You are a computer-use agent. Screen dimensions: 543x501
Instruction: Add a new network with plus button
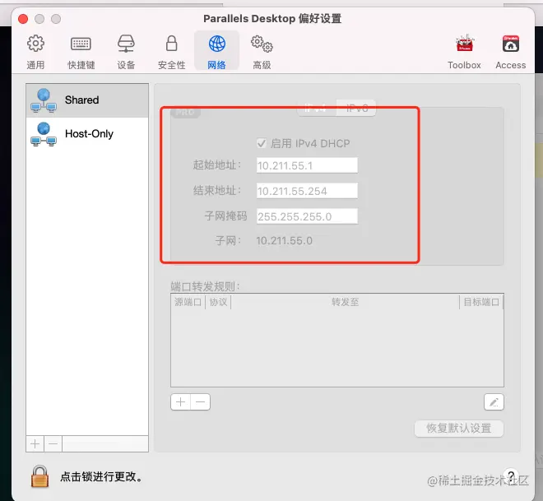pos(35,444)
